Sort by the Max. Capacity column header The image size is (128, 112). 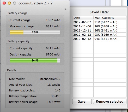(110, 18)
